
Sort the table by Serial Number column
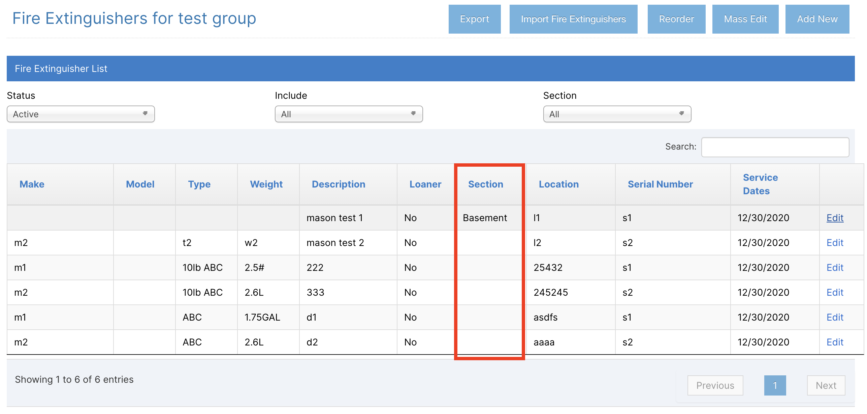tap(660, 184)
